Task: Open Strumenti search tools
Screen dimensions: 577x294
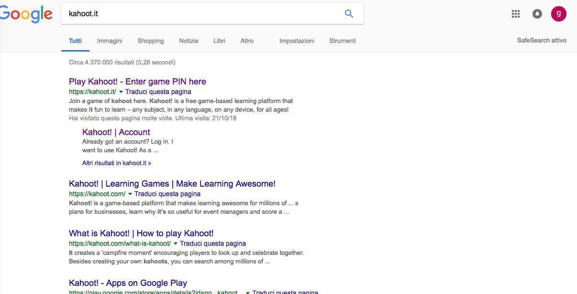Action: [x=343, y=41]
